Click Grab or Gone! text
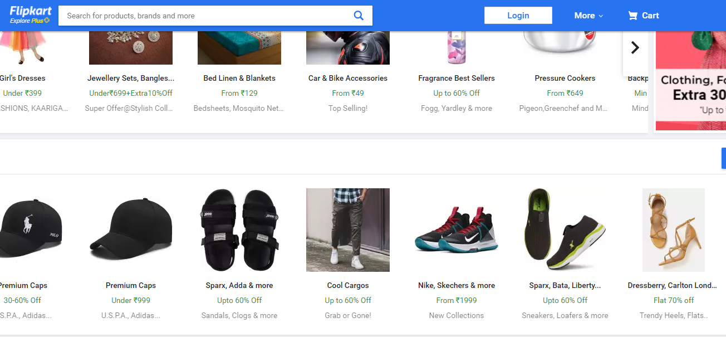 [x=348, y=315]
